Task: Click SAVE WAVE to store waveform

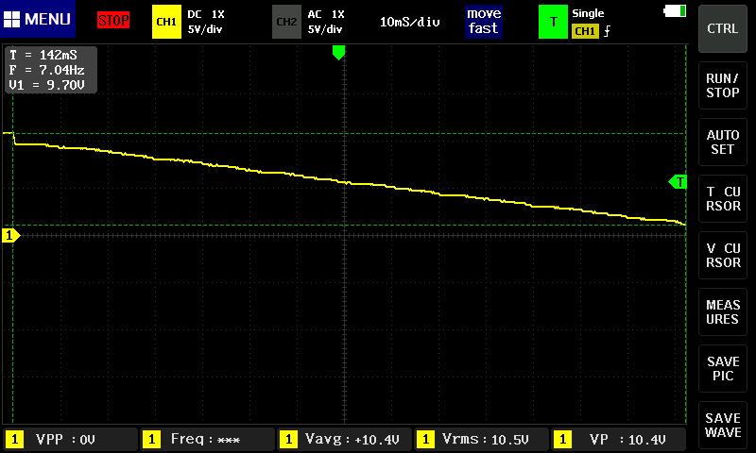Action: (x=723, y=425)
